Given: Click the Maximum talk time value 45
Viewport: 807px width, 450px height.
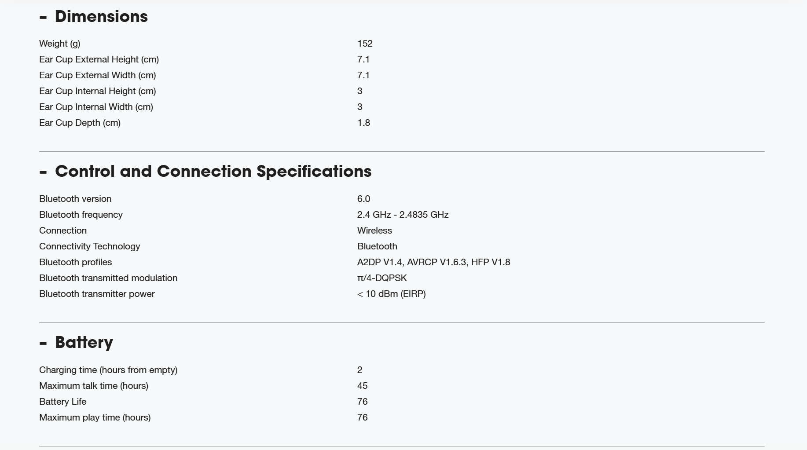Looking at the screenshot, I should tap(362, 386).
